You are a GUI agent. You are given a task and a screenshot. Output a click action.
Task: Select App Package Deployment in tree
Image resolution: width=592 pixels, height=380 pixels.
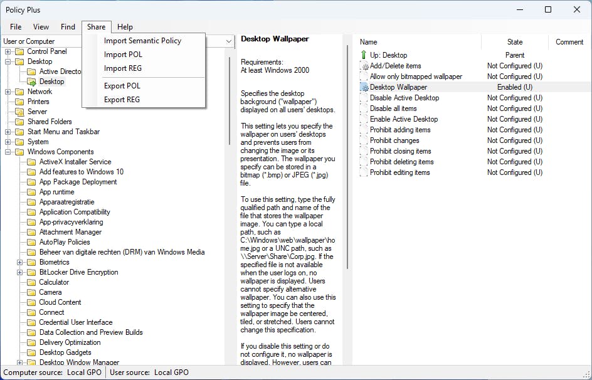pyautogui.click(x=78, y=182)
